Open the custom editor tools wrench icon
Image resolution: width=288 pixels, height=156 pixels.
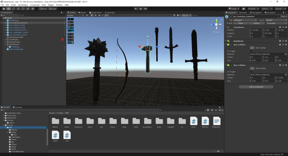(33, 9)
